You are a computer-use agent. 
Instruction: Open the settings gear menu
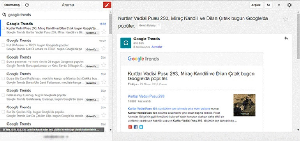pos(289,5)
